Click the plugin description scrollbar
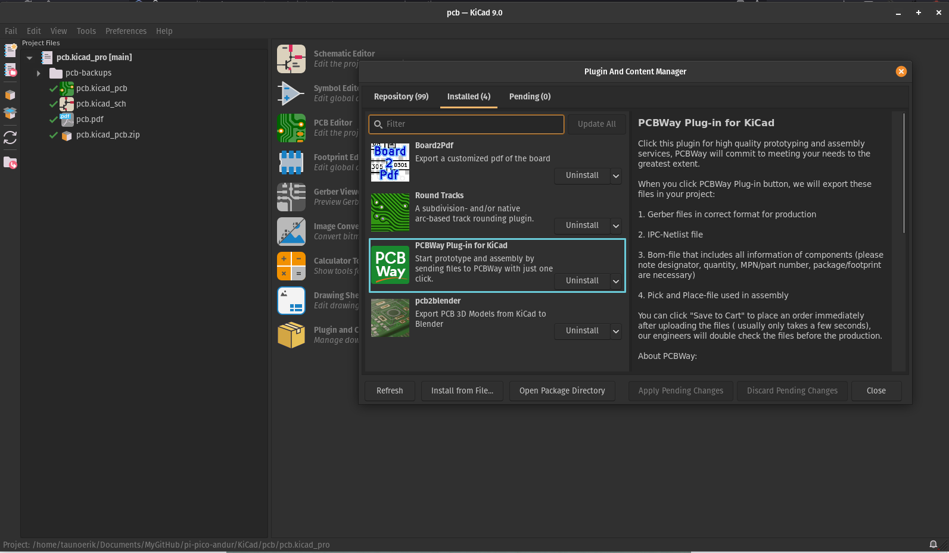Image resolution: width=949 pixels, height=553 pixels. click(x=903, y=173)
